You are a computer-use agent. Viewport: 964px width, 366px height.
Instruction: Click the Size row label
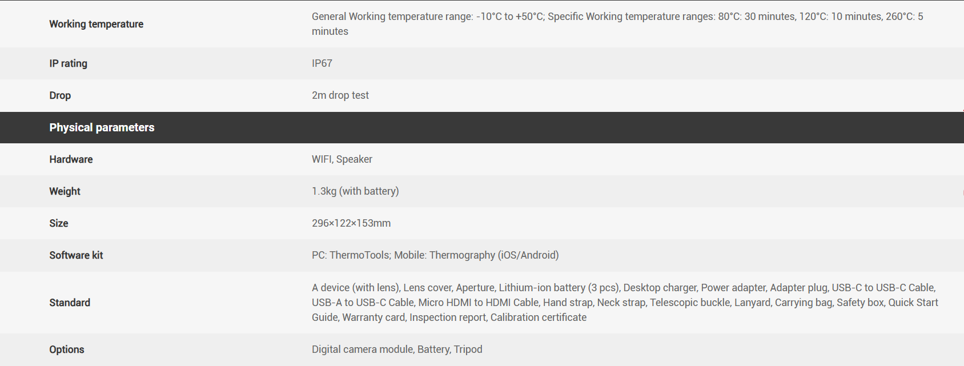pyautogui.click(x=59, y=223)
